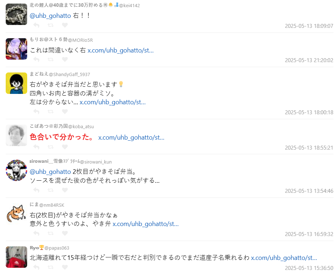The width and height of the screenshot is (336, 276).
Task: Open @uhb_gohatto mention in kei4142's tweet
Action: (50, 16)
